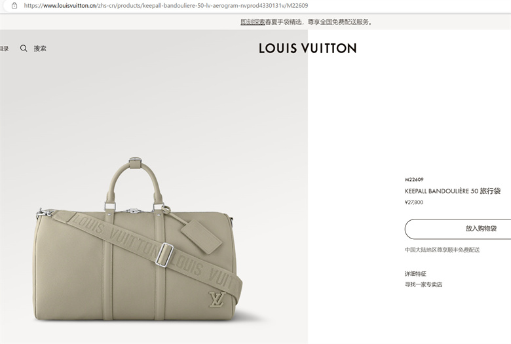The image size is (511, 344).
Task: Click the silver strap buckle on bag
Action: [164, 255]
